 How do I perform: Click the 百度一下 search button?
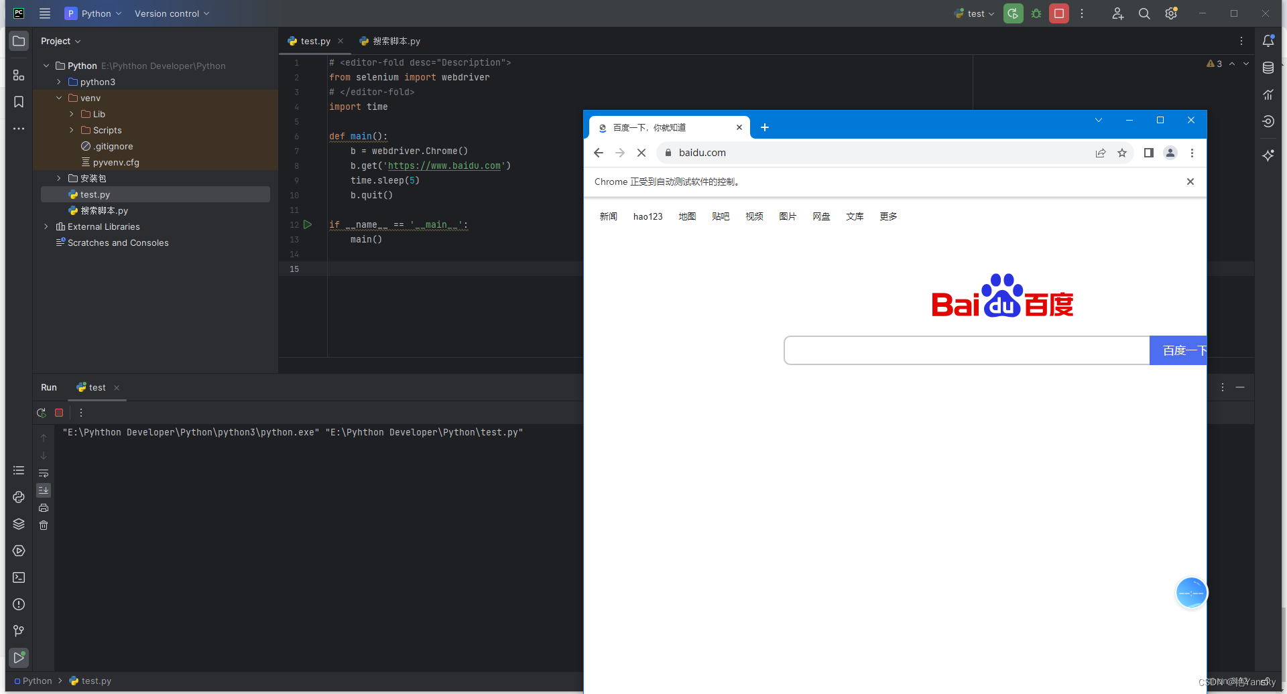coord(1178,350)
